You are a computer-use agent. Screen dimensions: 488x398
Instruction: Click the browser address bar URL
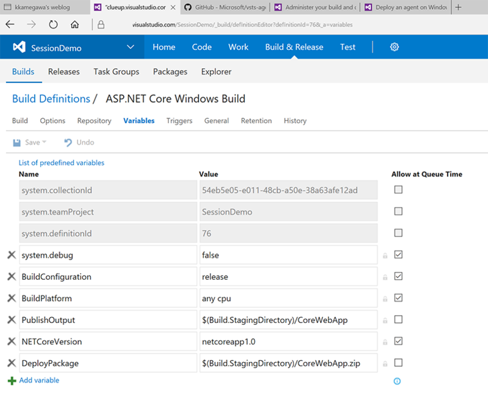pos(242,24)
